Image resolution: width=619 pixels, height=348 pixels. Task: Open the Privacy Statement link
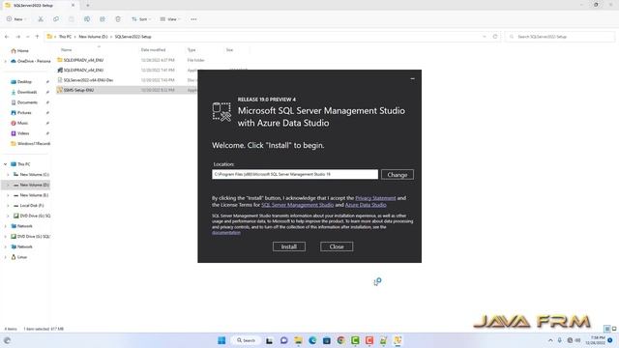tap(375, 198)
